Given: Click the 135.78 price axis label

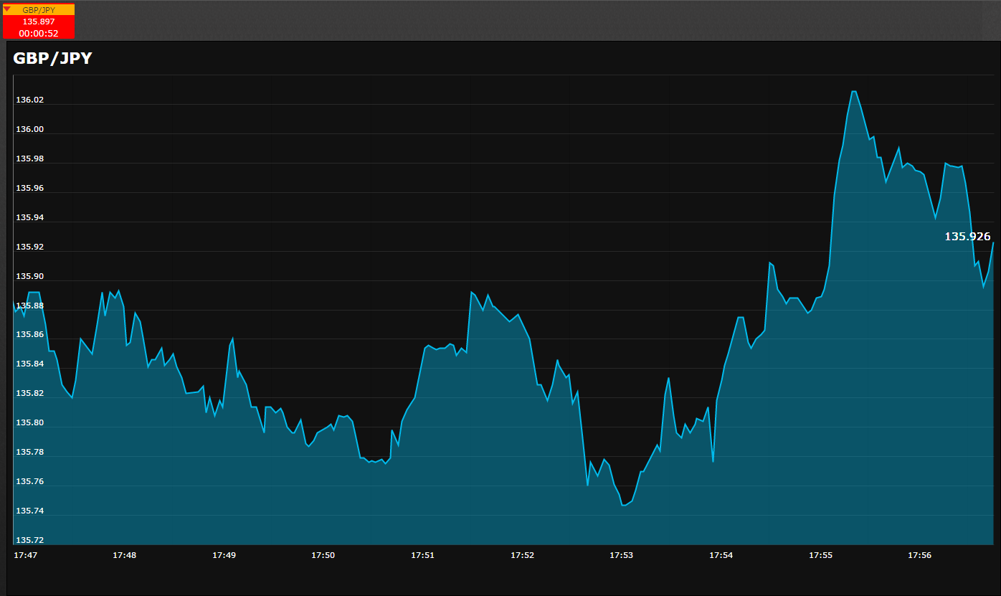Looking at the screenshot, I should click(x=29, y=452).
